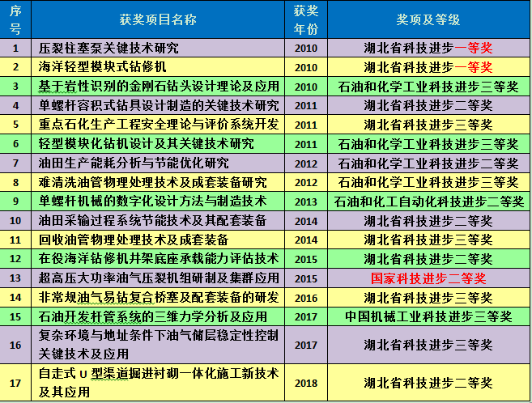Click the 石油开发杆管系统的三维力学分析 cell

152,316
